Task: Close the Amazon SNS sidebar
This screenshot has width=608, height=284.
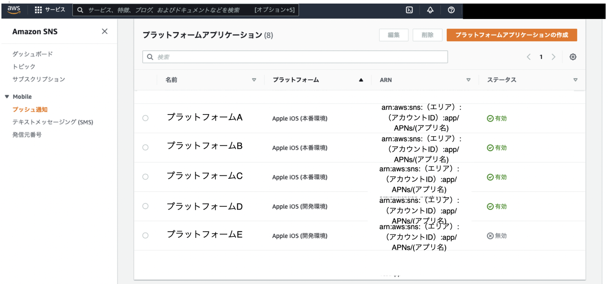Action: (105, 31)
